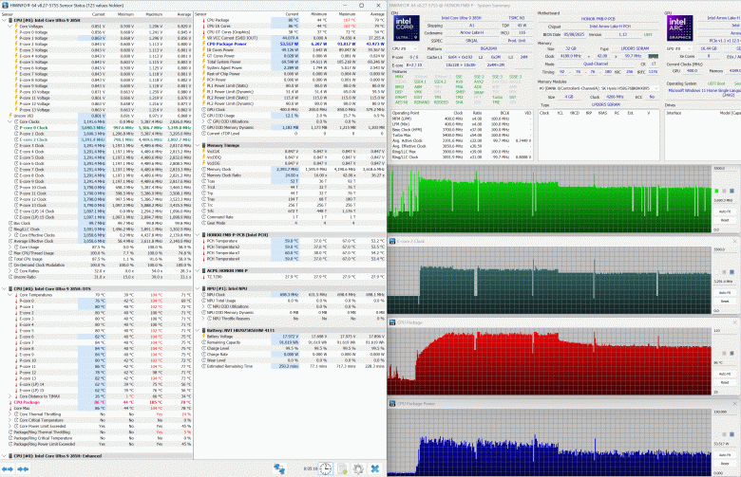Open sensor settings with the gear icon
The image size is (741, 477).
tap(358, 468)
